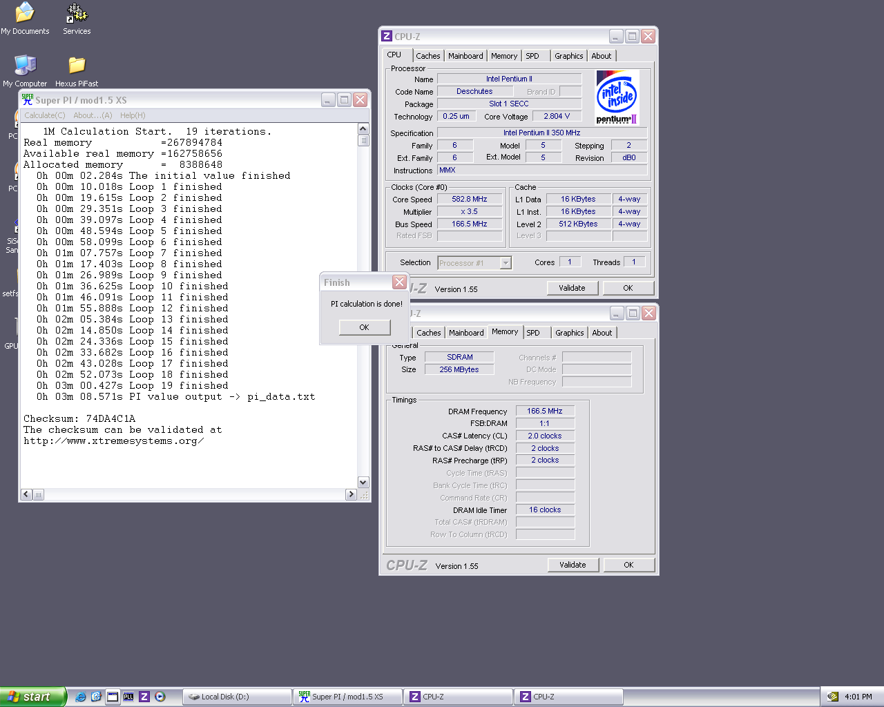Viewport: 884px width, 707px height.
Task: Switch to Mainboard tab in lower CPU-Z
Action: pos(466,333)
